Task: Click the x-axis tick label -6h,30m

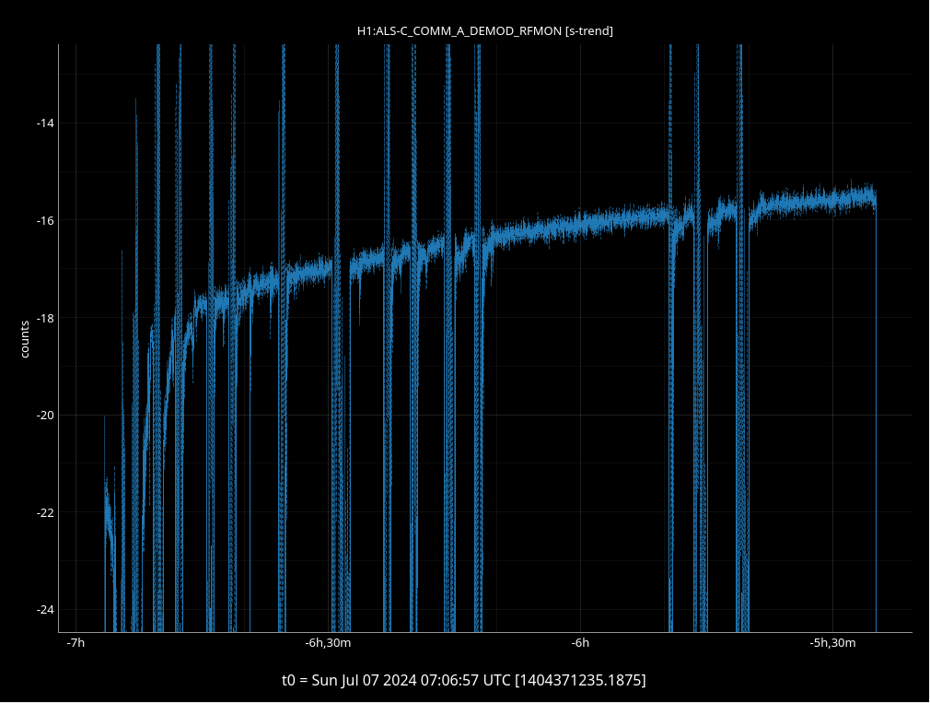Action: point(328,643)
